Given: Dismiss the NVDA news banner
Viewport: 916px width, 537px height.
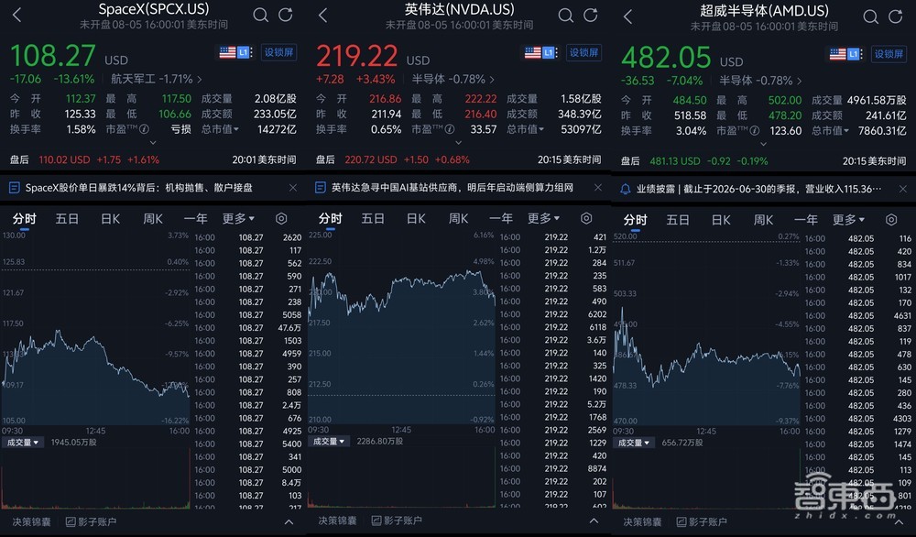Looking at the screenshot, I should 597,188.
